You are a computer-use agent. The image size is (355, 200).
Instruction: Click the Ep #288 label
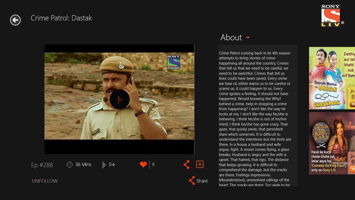pos(42,165)
